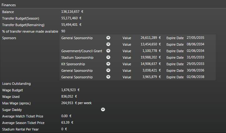
Task: Click the Finances section header
Action: point(9,5)
